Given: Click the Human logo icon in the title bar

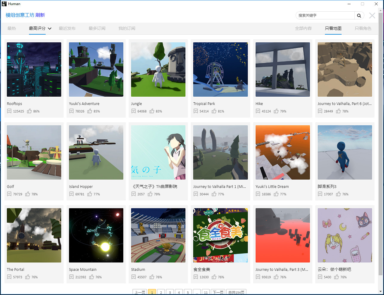Looking at the screenshot, I should click(4, 4).
